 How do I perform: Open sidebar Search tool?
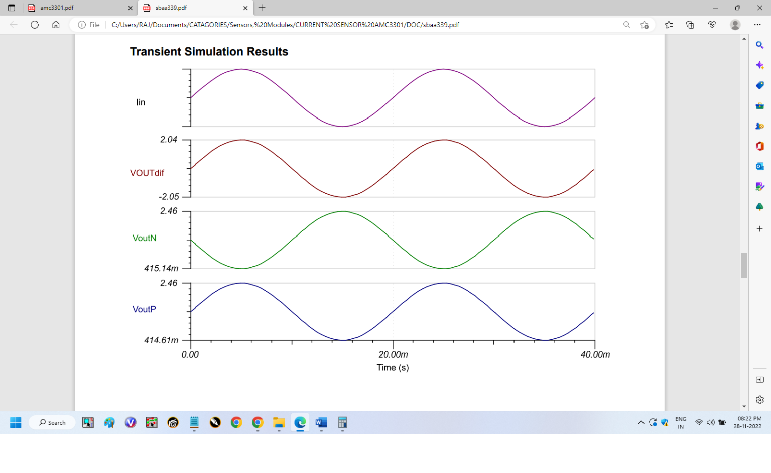click(x=759, y=45)
